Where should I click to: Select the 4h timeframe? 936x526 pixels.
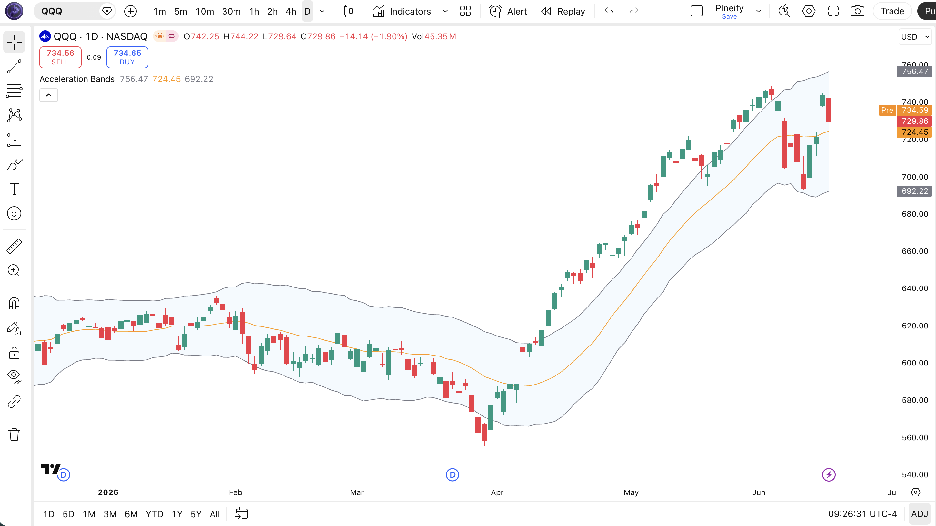tap(291, 11)
